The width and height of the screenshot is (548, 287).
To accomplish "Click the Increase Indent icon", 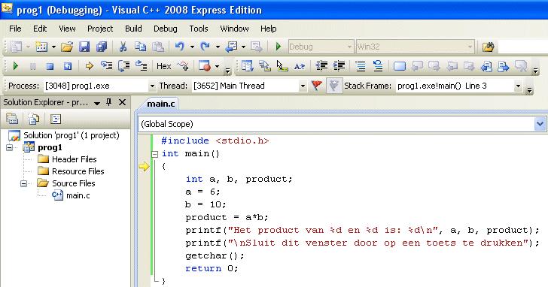I will 339,66.
